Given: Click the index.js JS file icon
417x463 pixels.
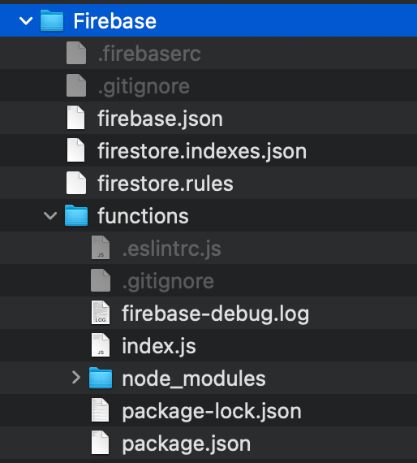Looking at the screenshot, I should click(x=101, y=345).
